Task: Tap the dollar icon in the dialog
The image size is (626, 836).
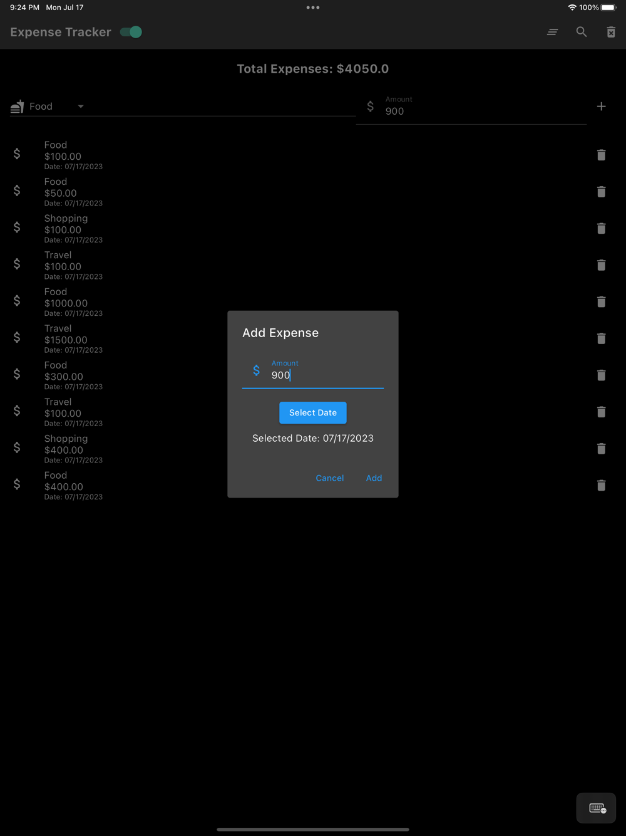Action: click(256, 370)
